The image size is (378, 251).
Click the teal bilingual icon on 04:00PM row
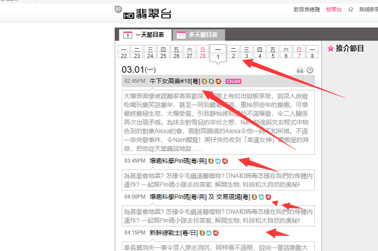pos(261,197)
